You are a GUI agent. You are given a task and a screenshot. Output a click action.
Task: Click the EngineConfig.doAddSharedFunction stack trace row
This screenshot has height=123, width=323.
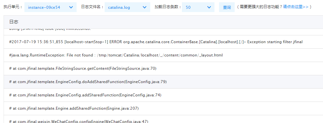point(163,82)
